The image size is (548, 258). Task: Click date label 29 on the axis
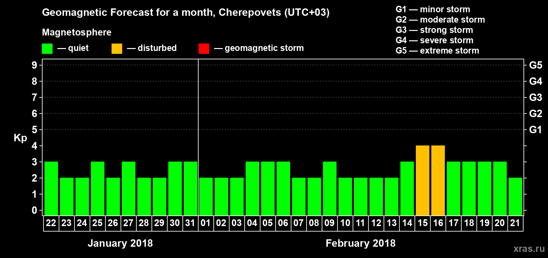pos(159,223)
